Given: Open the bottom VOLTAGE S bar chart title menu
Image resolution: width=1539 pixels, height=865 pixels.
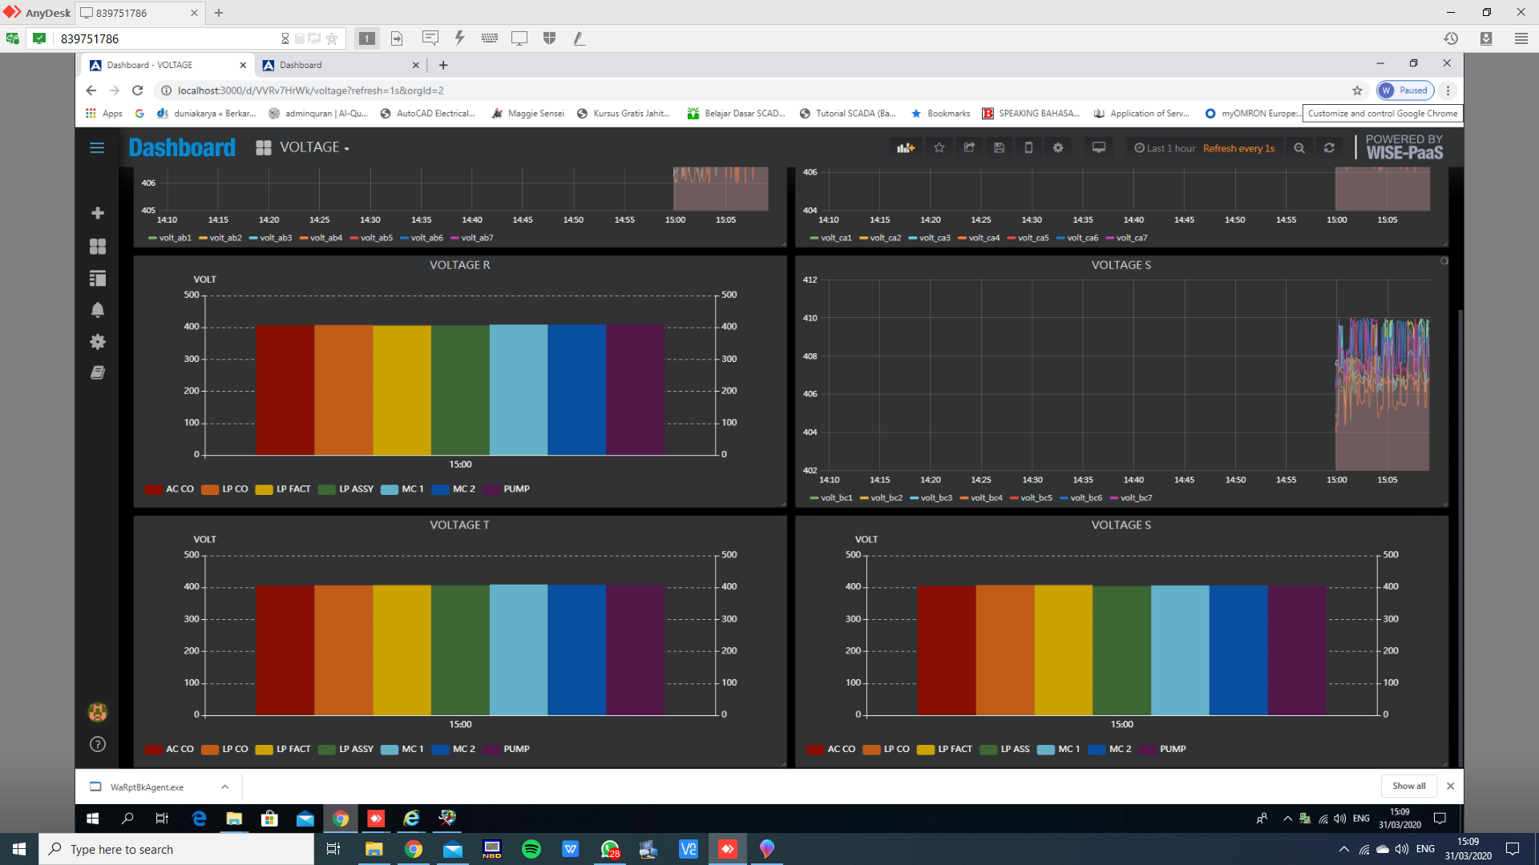Looking at the screenshot, I should 1121,525.
